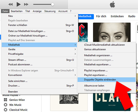Switch to the Entdecken tab
Screen dimensions: 138x112
117,16
